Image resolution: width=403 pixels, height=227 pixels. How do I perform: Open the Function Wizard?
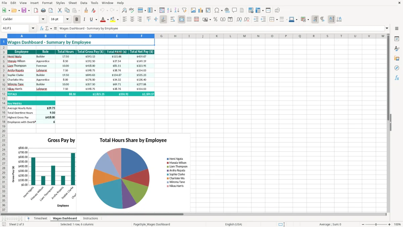pyautogui.click(x=42, y=29)
